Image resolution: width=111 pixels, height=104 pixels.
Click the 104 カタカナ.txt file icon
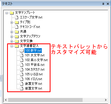point(22,70)
